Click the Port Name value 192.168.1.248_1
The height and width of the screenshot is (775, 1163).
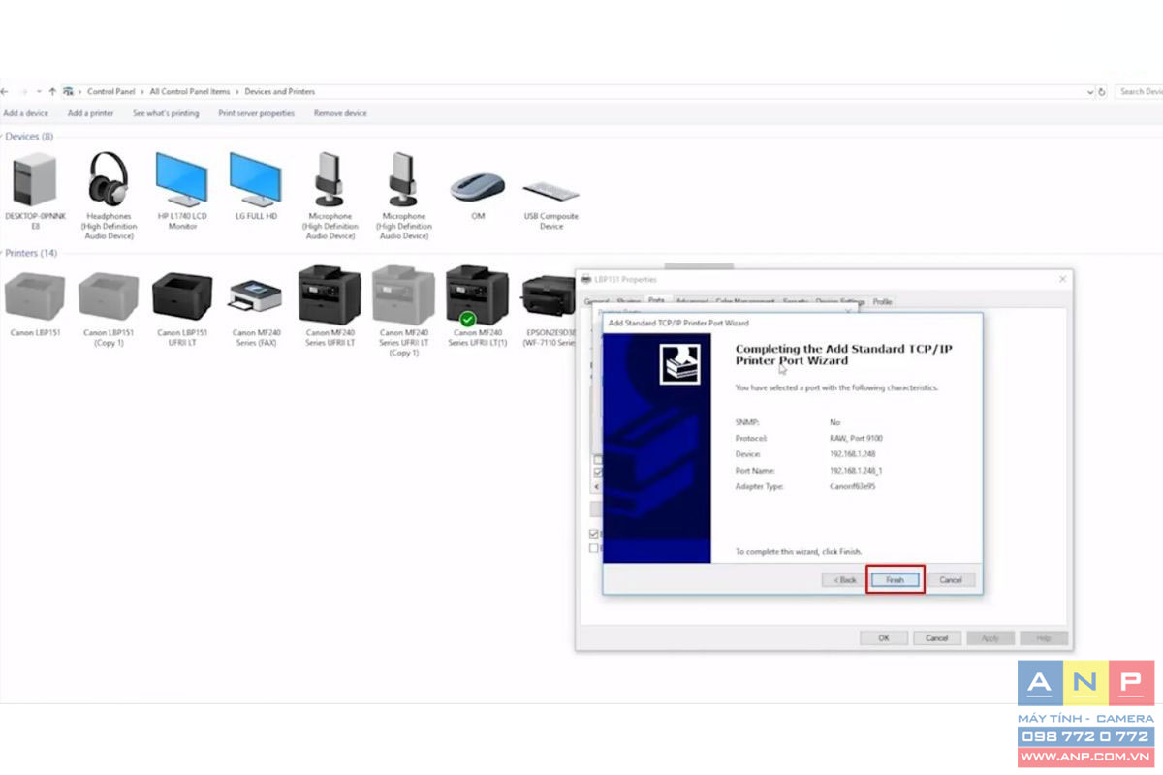856,470
